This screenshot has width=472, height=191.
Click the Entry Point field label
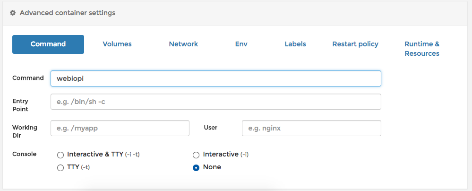pos(20,105)
